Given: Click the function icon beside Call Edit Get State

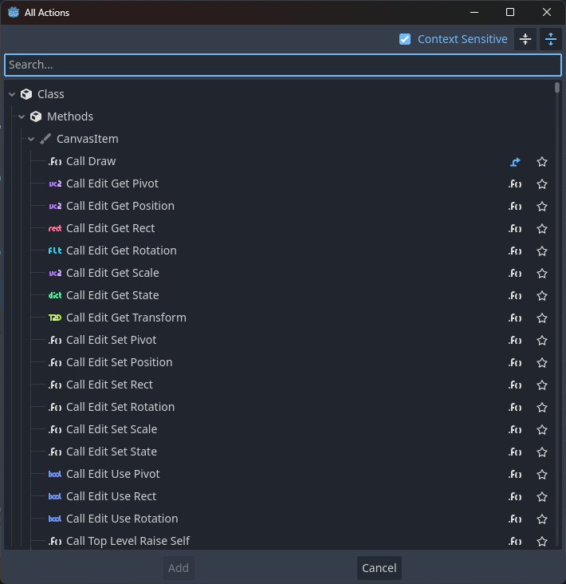Looking at the screenshot, I should click(515, 296).
